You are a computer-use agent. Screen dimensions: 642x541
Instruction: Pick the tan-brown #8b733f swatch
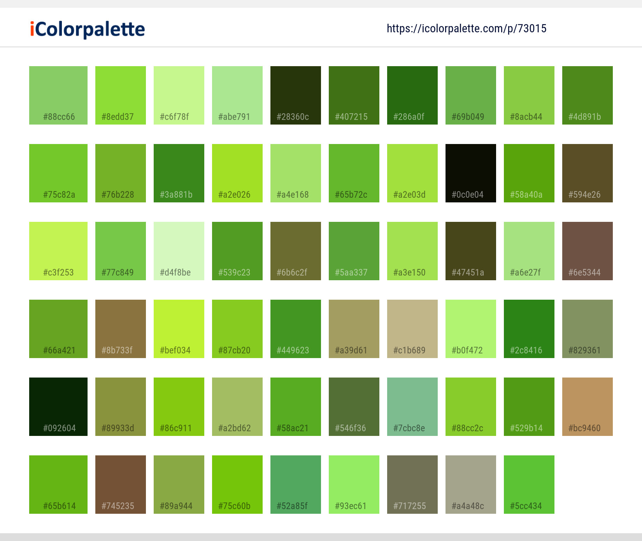[121, 329]
